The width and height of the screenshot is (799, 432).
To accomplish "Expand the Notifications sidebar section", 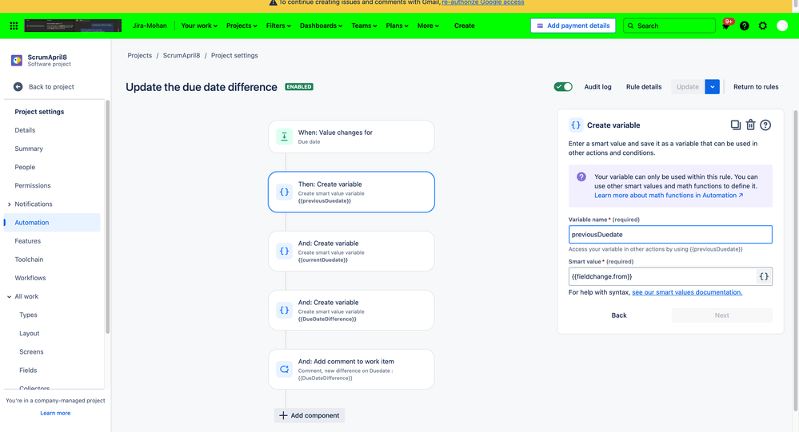I will (9, 204).
